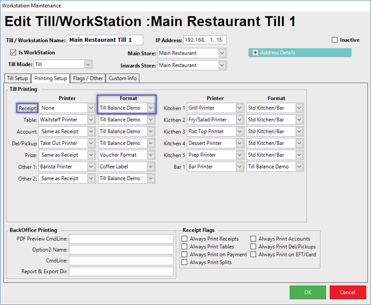This screenshot has height=305, width=371.
Task: Click the PDF Preview CmdLine field
Action: click(x=121, y=239)
